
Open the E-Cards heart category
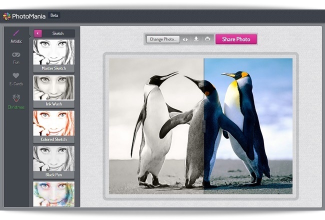tap(16, 79)
